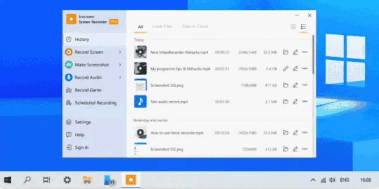Select file name Screenshot 132.png
379x189 pixels.
click(167, 149)
